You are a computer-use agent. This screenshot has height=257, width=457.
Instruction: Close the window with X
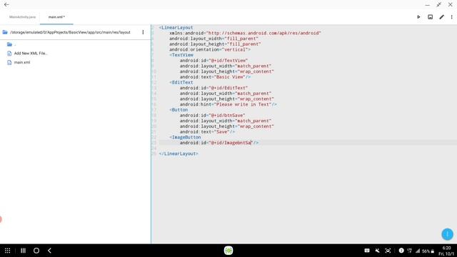451,5
